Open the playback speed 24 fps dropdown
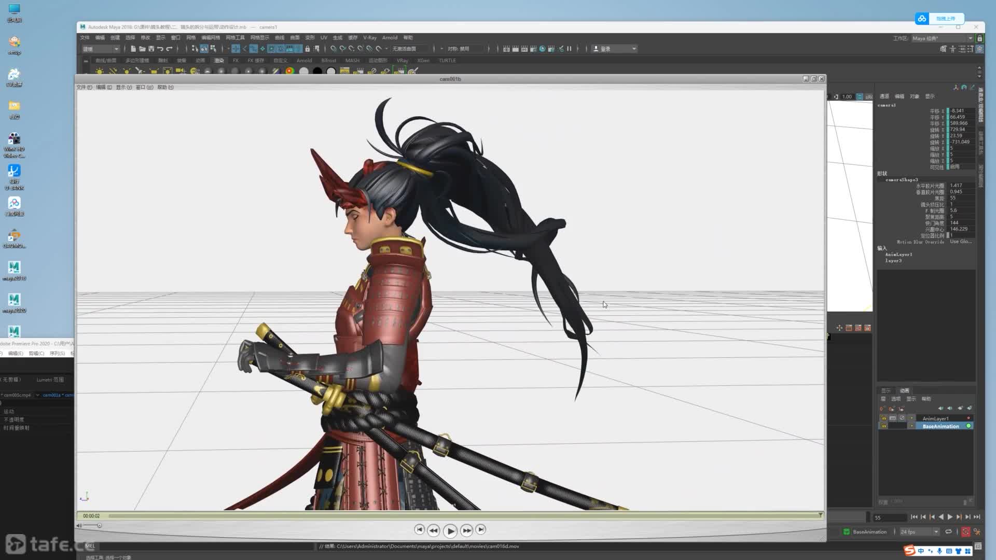The height and width of the screenshot is (560, 996). click(919, 532)
